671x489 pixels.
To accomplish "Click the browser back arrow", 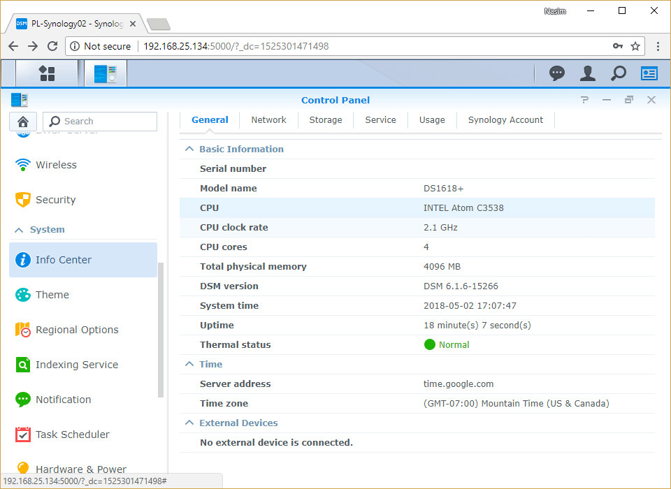I will coord(13,46).
